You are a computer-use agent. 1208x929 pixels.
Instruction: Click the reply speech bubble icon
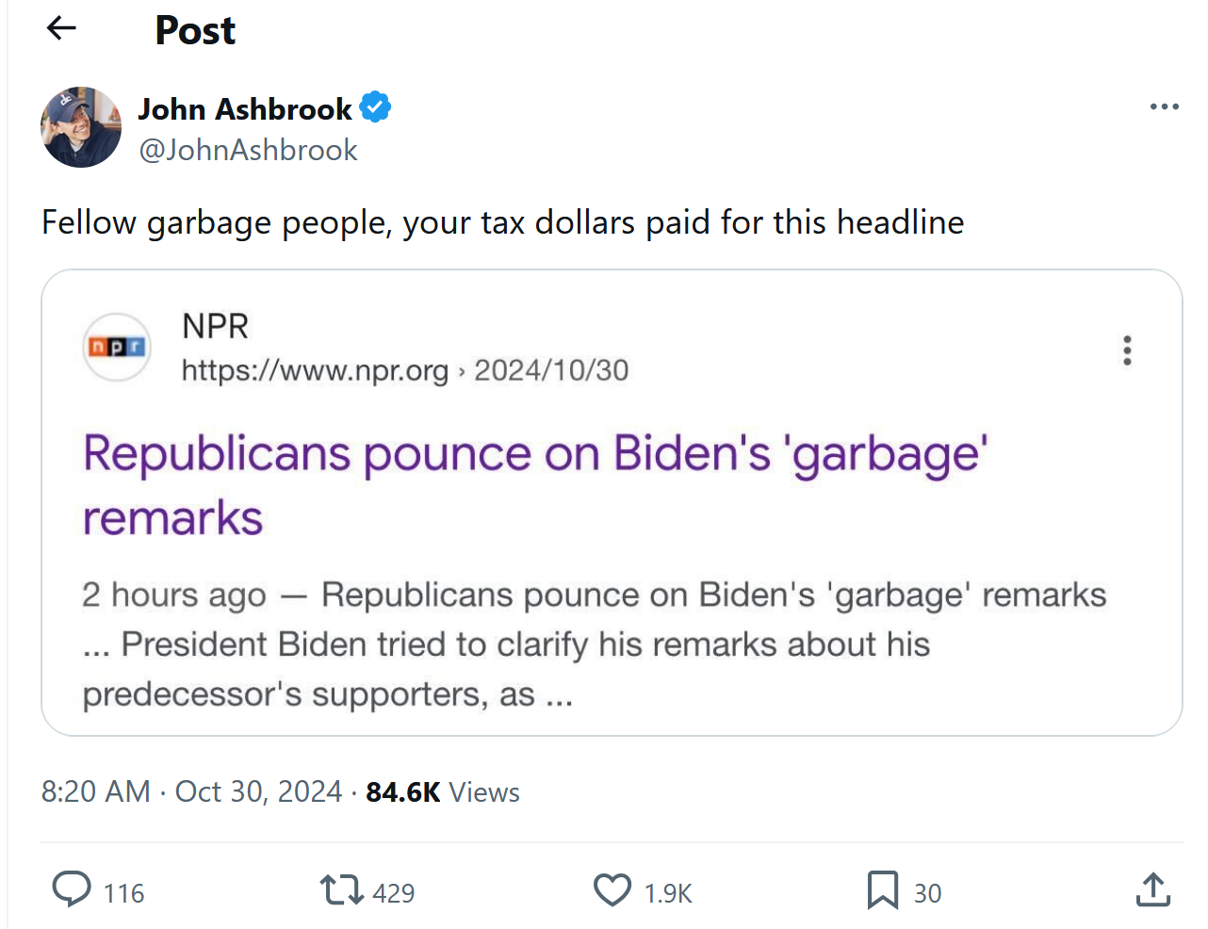72,889
